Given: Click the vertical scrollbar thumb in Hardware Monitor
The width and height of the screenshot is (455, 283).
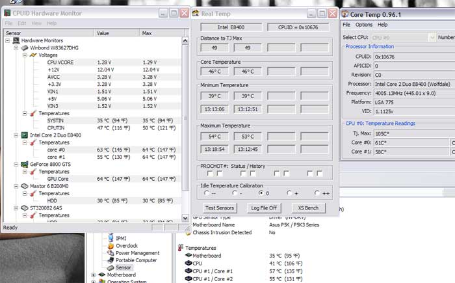Looking at the screenshot, I should [x=185, y=118].
